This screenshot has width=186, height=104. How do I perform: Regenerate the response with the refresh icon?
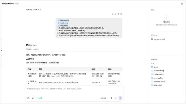pos(121,14)
